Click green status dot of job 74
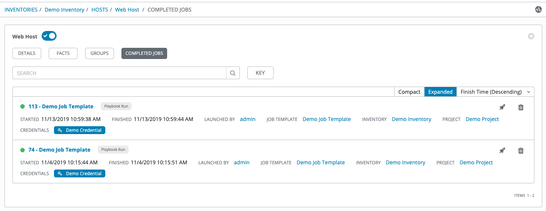 [22, 150]
